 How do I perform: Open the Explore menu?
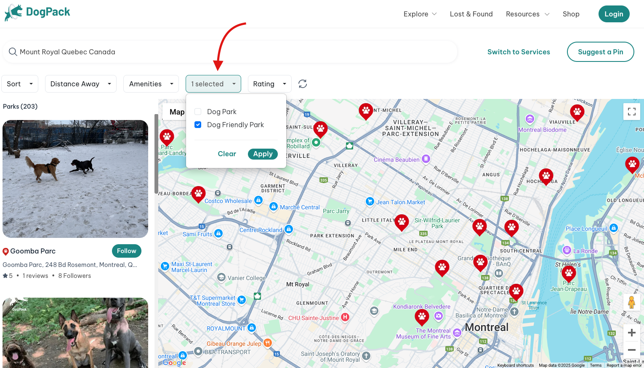coord(420,14)
